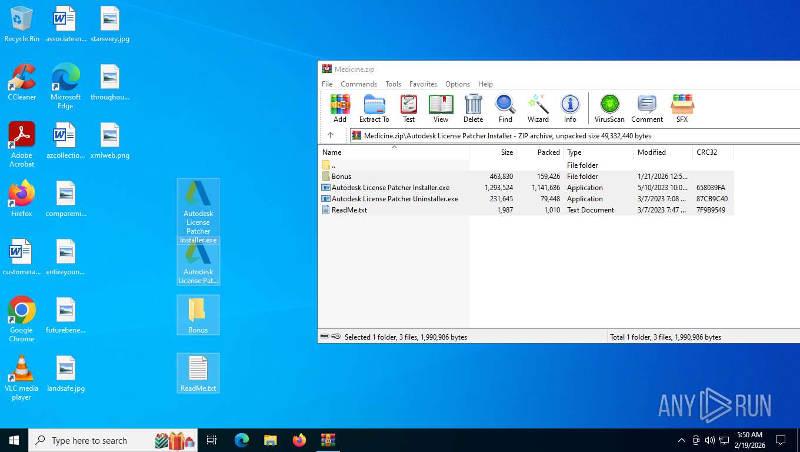Viewport: 800px width, 452px height.
Task: Start VirusScan on the archive
Action: pos(609,109)
